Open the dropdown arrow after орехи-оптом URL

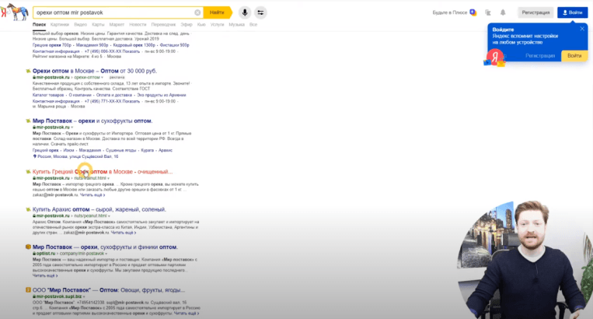click(102, 77)
